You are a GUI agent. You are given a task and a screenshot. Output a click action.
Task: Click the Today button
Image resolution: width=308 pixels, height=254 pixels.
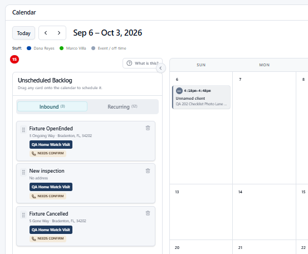(23, 33)
